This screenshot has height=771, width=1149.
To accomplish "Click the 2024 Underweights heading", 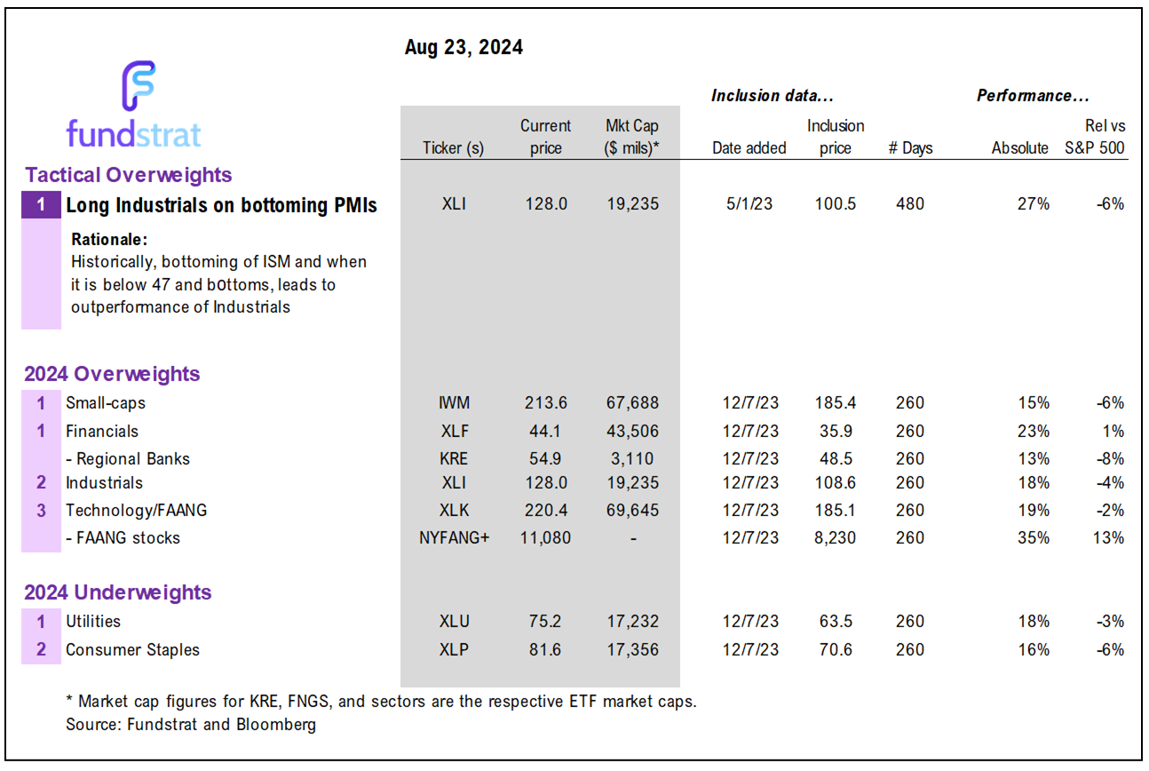I will pyautogui.click(x=117, y=592).
